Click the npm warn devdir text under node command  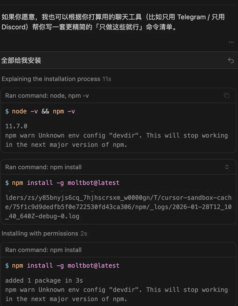click(116, 140)
